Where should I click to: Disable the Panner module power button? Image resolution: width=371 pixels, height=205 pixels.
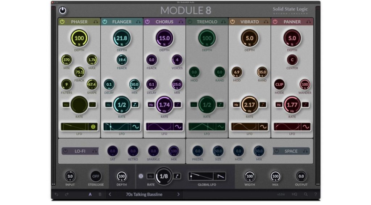pyautogui.click(x=275, y=21)
